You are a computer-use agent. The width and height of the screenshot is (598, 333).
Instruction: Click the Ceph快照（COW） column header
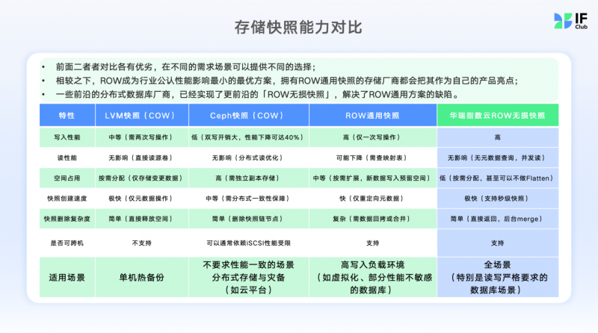point(249,116)
